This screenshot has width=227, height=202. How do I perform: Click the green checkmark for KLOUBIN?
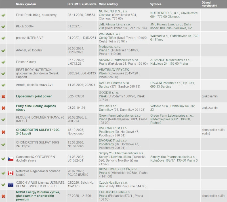coord(3,120)
